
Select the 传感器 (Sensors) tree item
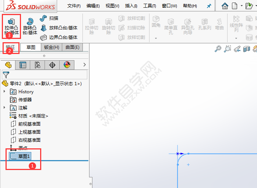pyautogui.click(x=21, y=100)
